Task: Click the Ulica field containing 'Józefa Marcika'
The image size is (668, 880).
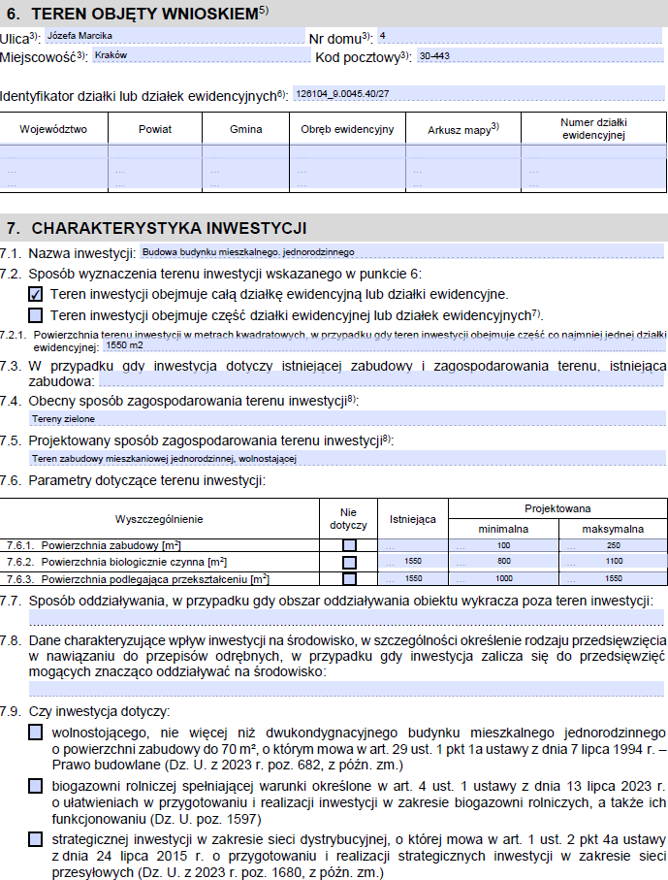Action: coord(175,36)
